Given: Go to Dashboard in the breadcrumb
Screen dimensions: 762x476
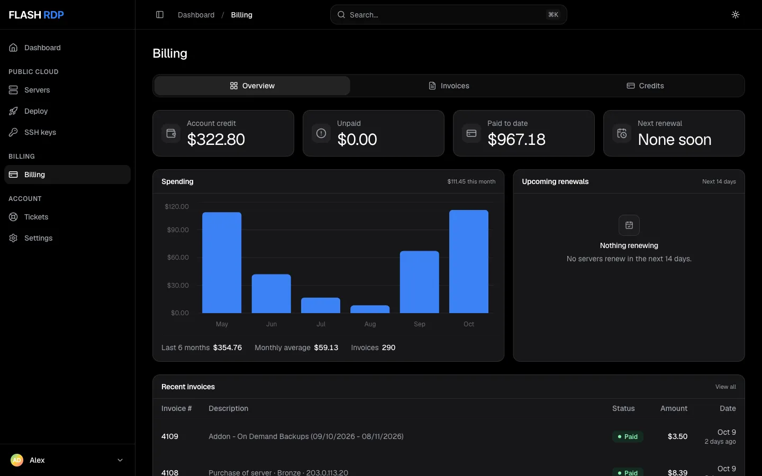Looking at the screenshot, I should [x=196, y=15].
